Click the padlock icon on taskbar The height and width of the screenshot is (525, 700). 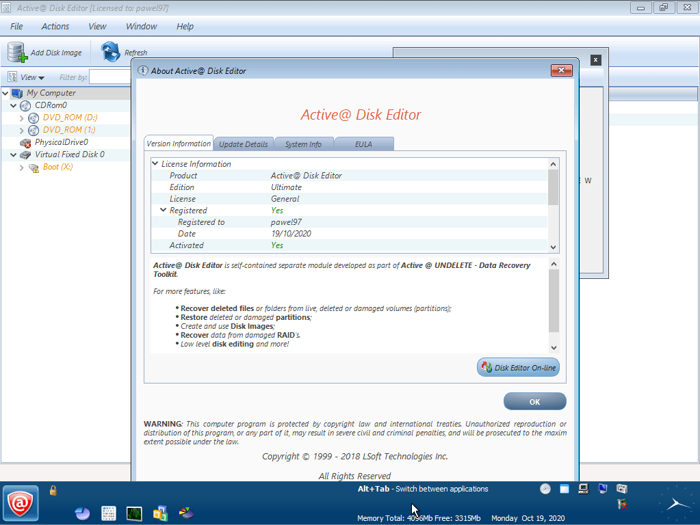tap(53, 491)
